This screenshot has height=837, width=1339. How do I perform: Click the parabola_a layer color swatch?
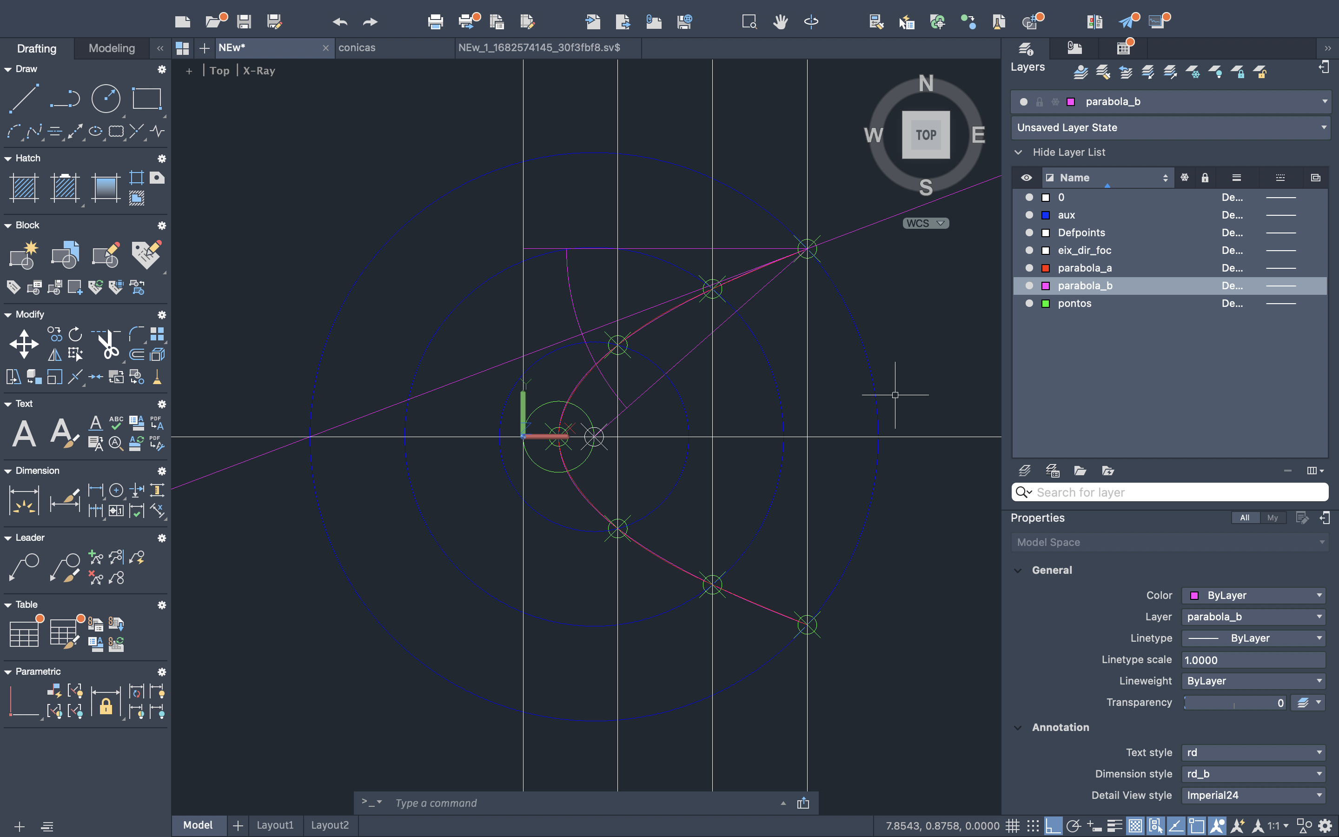(x=1045, y=268)
